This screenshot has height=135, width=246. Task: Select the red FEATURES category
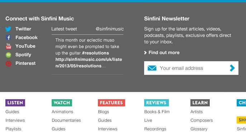tap(112, 103)
